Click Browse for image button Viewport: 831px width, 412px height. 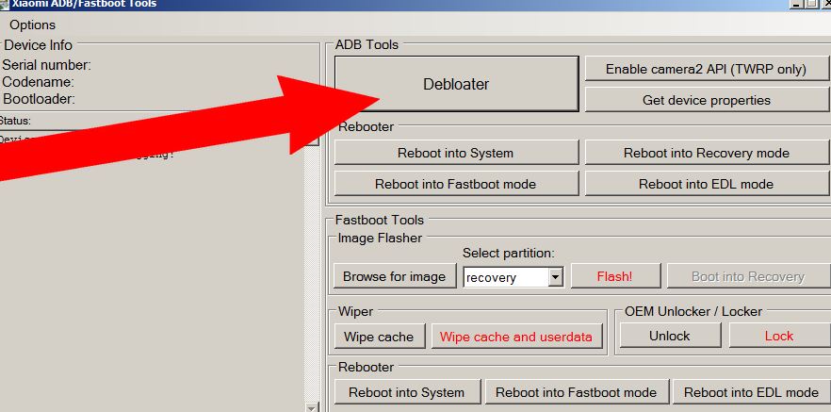click(x=395, y=276)
